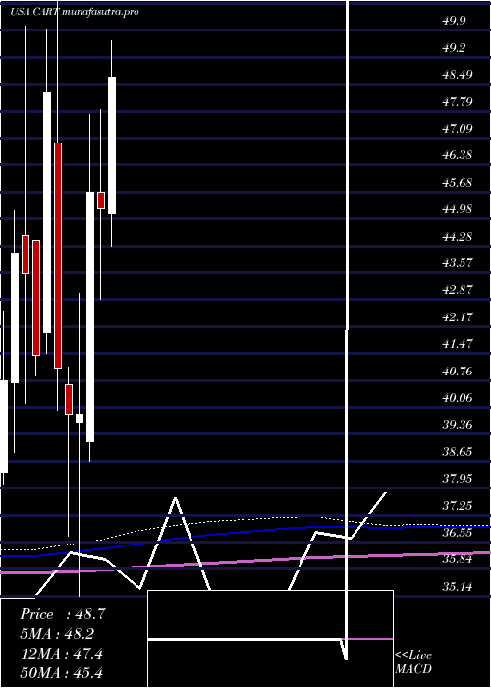The height and width of the screenshot is (688, 491).
Task: Click the 44.28 price axis label
Action: pos(458,236)
